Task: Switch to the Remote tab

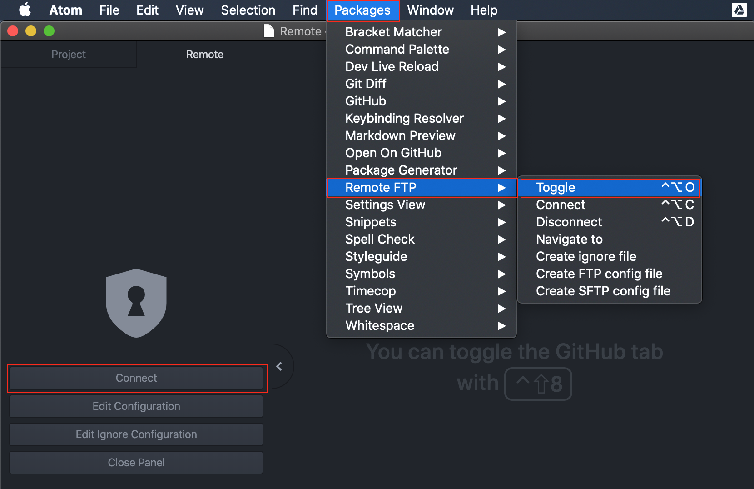Action: pos(205,55)
